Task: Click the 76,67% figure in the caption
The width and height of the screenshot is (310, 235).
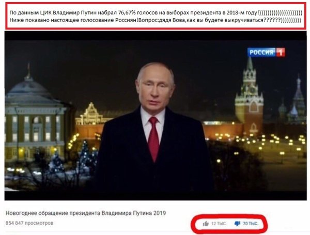Action: click(x=127, y=13)
